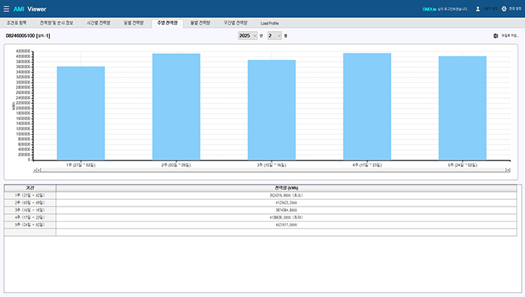The height and width of the screenshot is (297, 525).
Task: Open settings gear icon
Action: 504,9
